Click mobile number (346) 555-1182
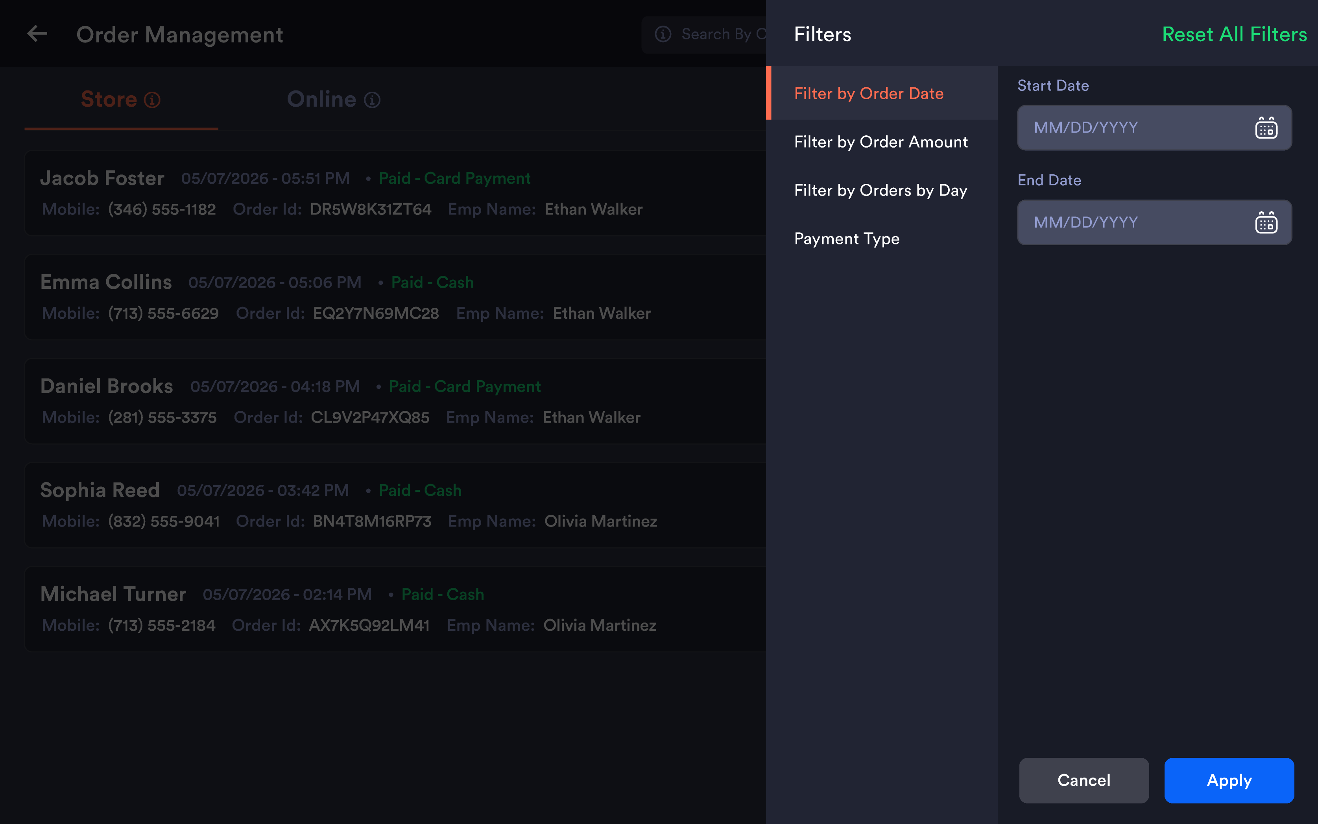1318x824 pixels. coord(162,209)
